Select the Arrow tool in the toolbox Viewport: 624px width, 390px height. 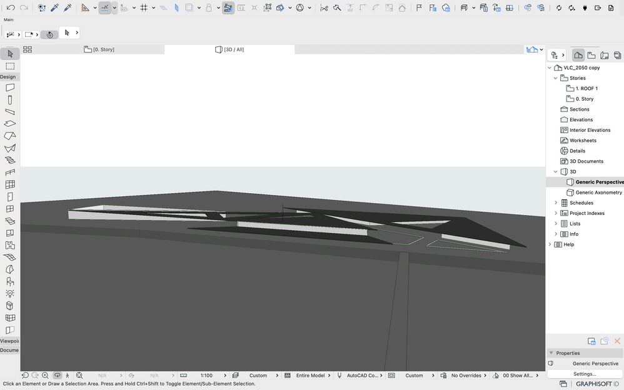[x=10, y=54]
